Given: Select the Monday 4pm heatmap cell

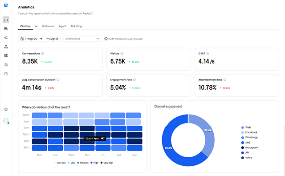Looking at the screenshot, I should pyautogui.click(x=40, y=141).
